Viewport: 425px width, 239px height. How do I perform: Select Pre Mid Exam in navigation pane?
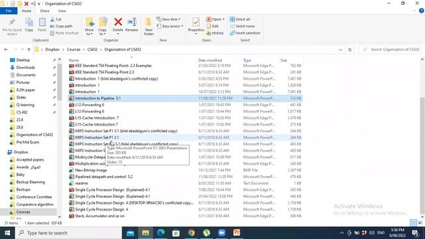coord(28,142)
